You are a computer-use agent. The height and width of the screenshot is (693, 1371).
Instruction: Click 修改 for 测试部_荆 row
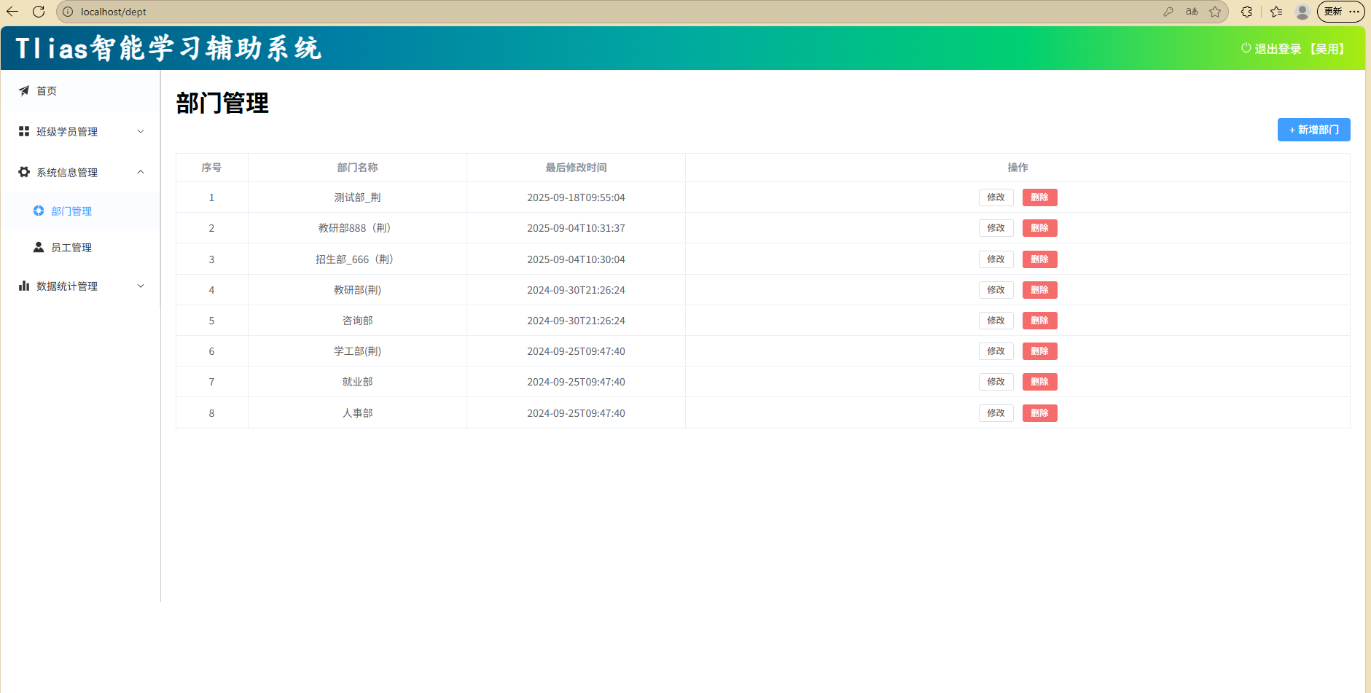point(996,197)
